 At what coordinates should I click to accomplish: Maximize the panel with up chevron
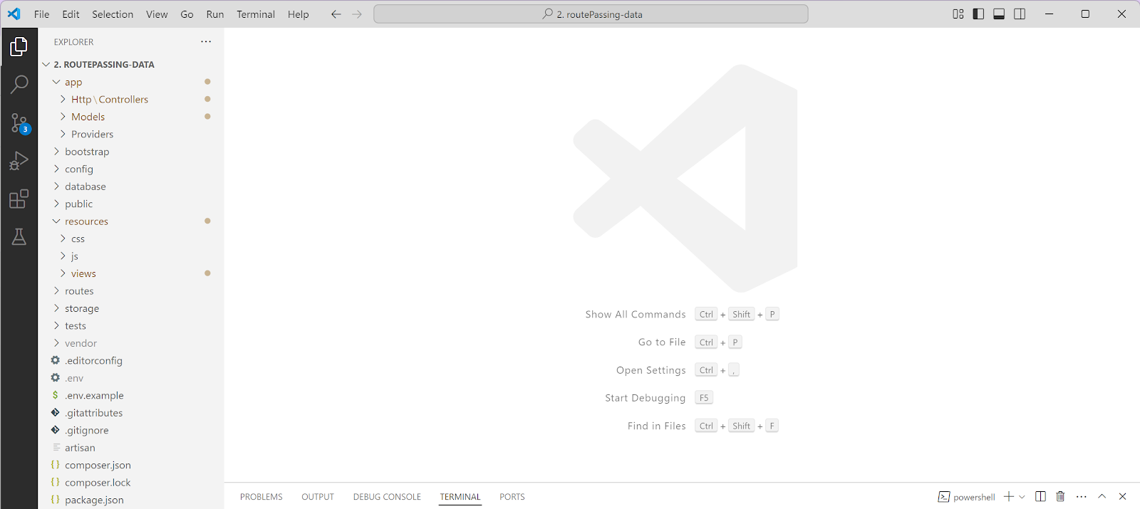1102,497
